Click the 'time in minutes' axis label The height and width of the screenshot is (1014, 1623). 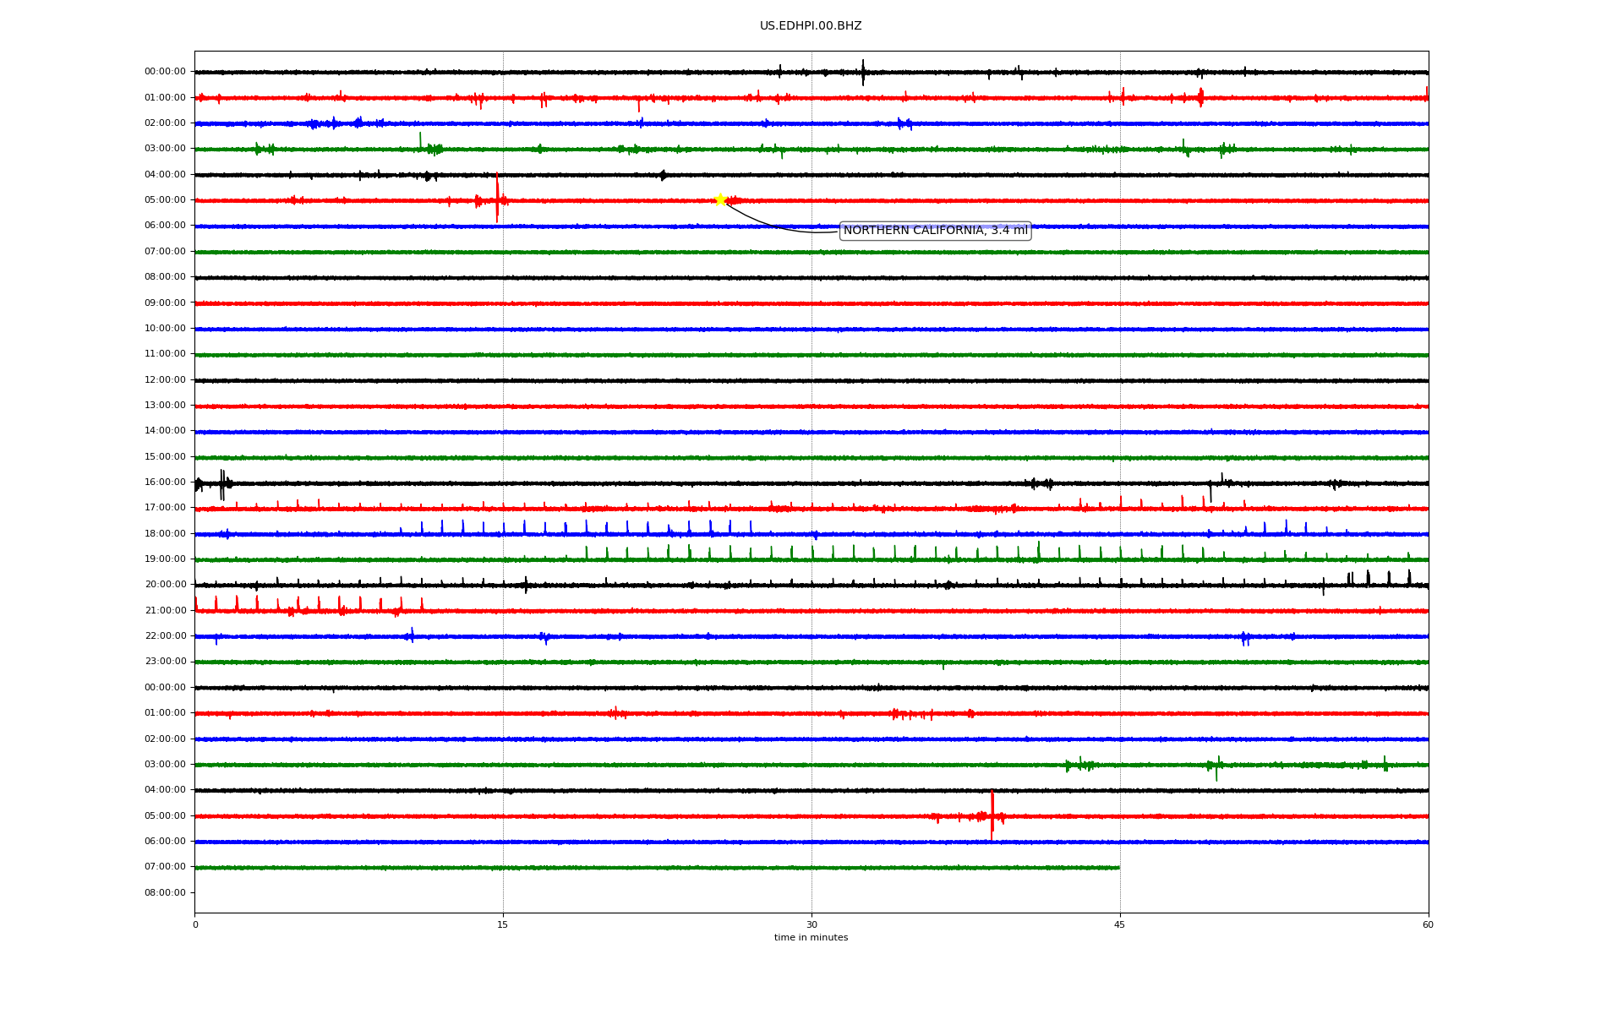point(811,938)
